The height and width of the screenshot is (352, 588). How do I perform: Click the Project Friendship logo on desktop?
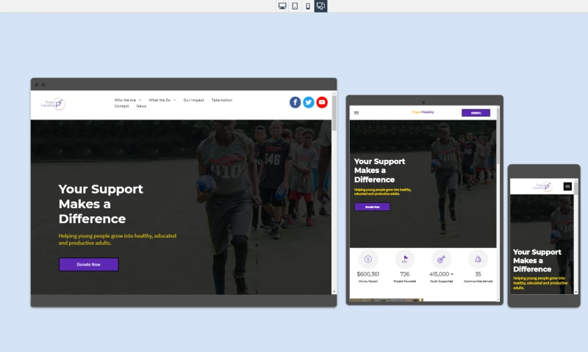pos(53,104)
